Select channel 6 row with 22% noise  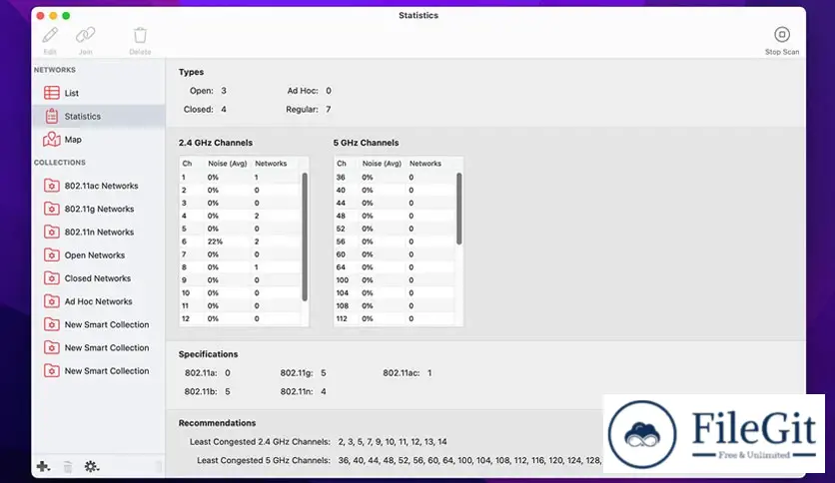click(240, 241)
